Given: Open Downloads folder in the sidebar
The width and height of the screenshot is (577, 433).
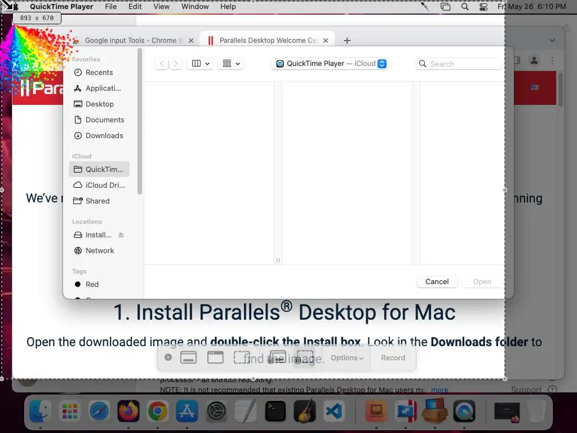Looking at the screenshot, I should (x=99, y=136).
